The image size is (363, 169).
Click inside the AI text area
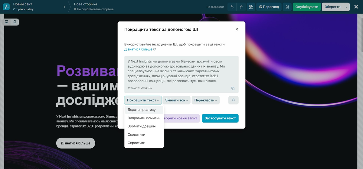coord(181,74)
